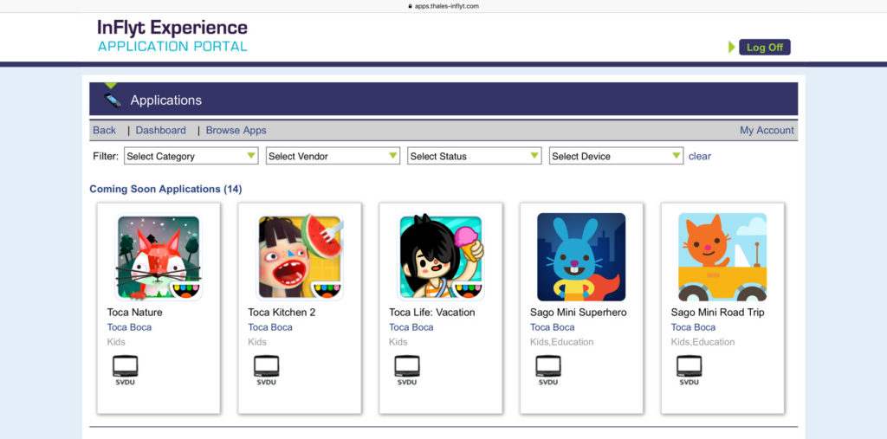Open the Toca Life: Vacation app icon
Screen dimensions: 887x439
point(441,257)
